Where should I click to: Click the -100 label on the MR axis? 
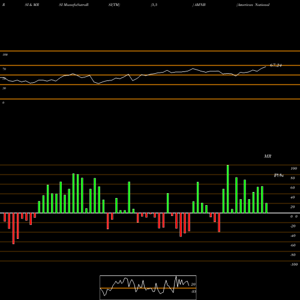coord(294,265)
